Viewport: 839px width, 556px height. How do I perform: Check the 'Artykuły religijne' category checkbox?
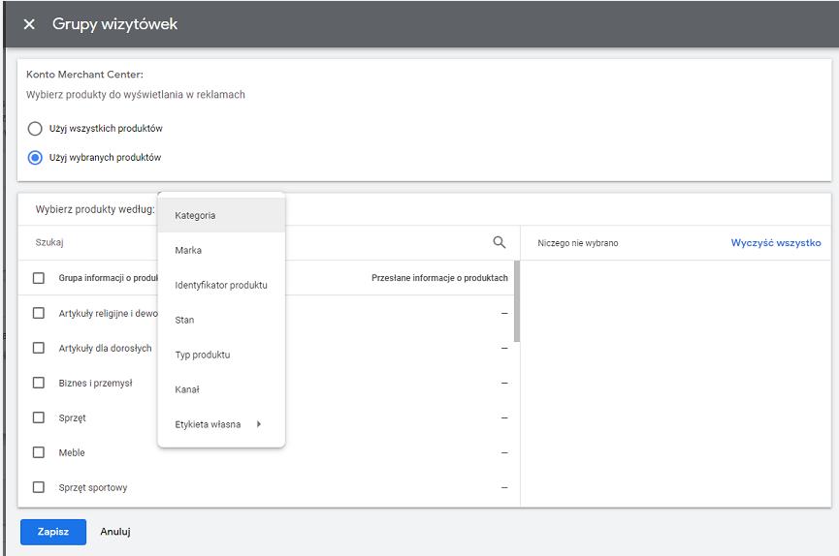tap(39, 313)
